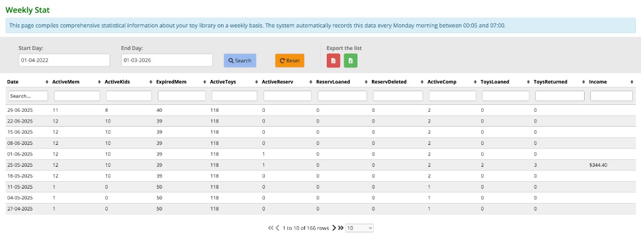Viewport: 641px width, 243px height.
Task: Go to next page of results
Action: point(334,228)
